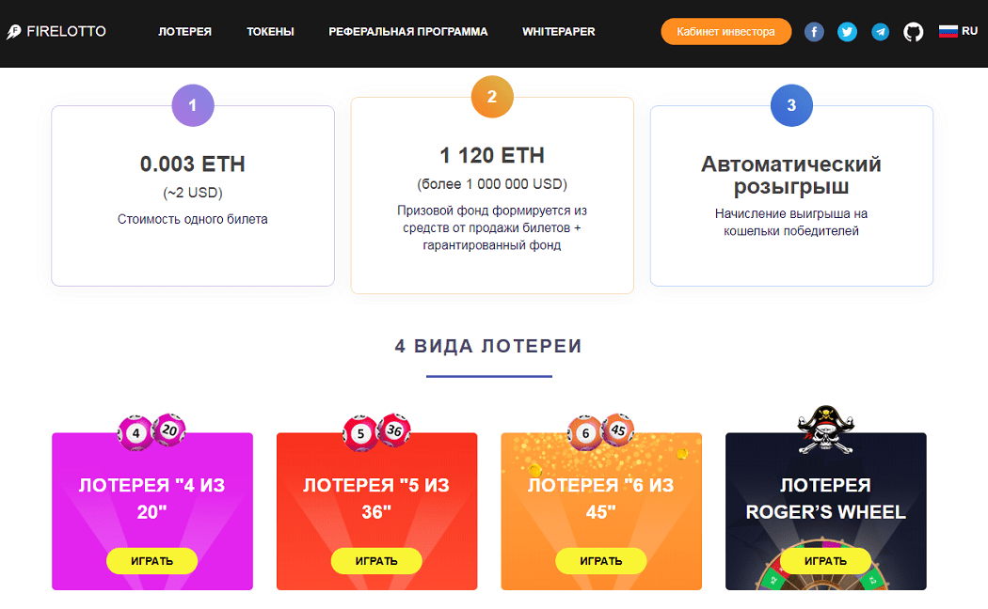988x609 pixels.
Task: Open the Facebook social icon
Action: [814, 31]
